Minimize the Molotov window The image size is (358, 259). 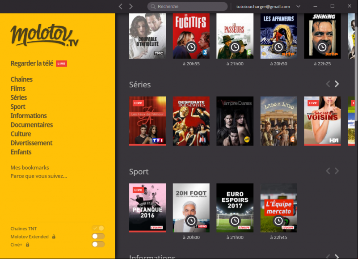tap(315, 6)
